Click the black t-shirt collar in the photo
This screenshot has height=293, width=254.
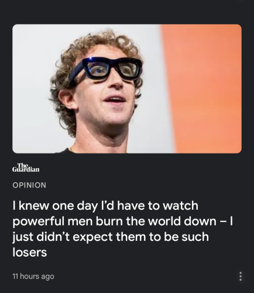pos(66,151)
